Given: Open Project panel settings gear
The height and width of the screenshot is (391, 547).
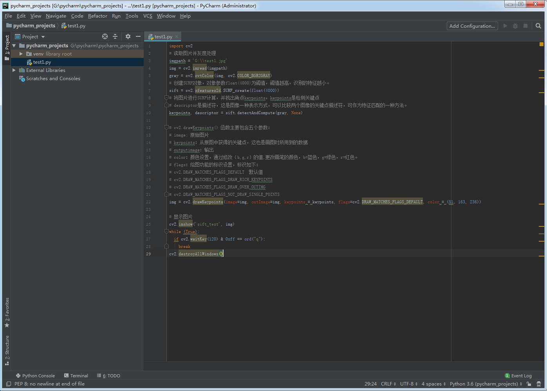Looking at the screenshot, I should (128, 36).
